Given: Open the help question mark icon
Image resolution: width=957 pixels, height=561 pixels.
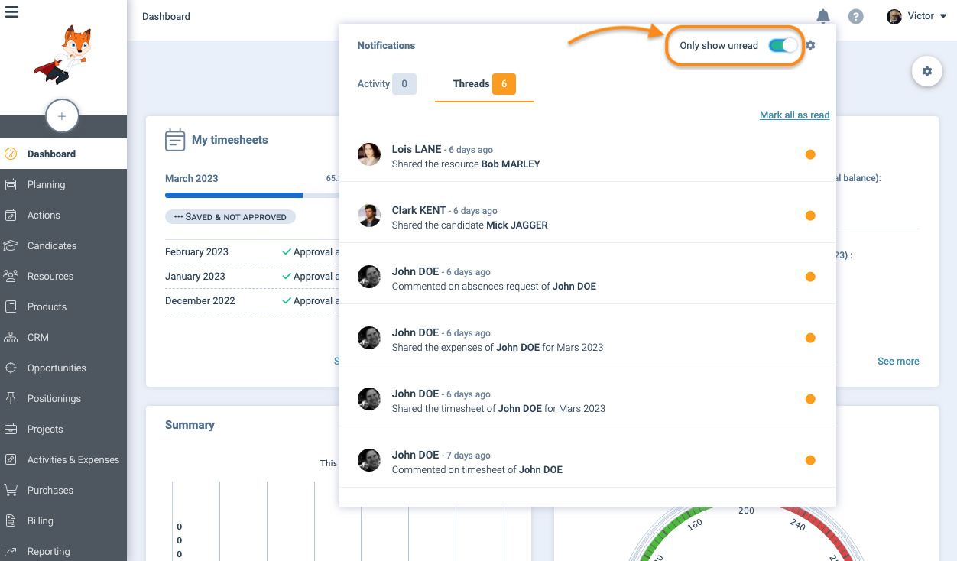Looking at the screenshot, I should pyautogui.click(x=856, y=16).
